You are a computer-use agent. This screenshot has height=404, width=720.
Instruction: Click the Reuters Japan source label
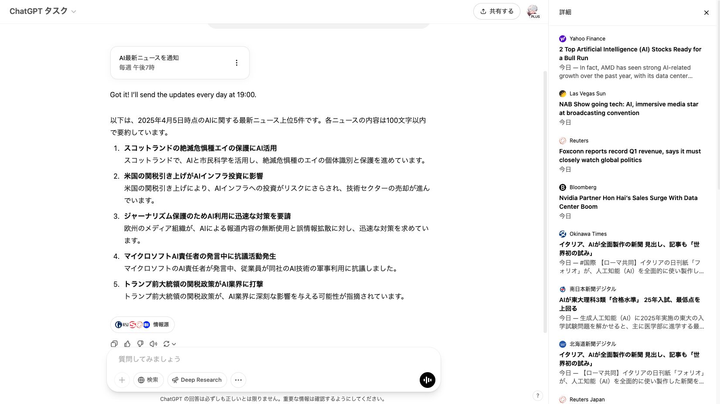[587, 400]
